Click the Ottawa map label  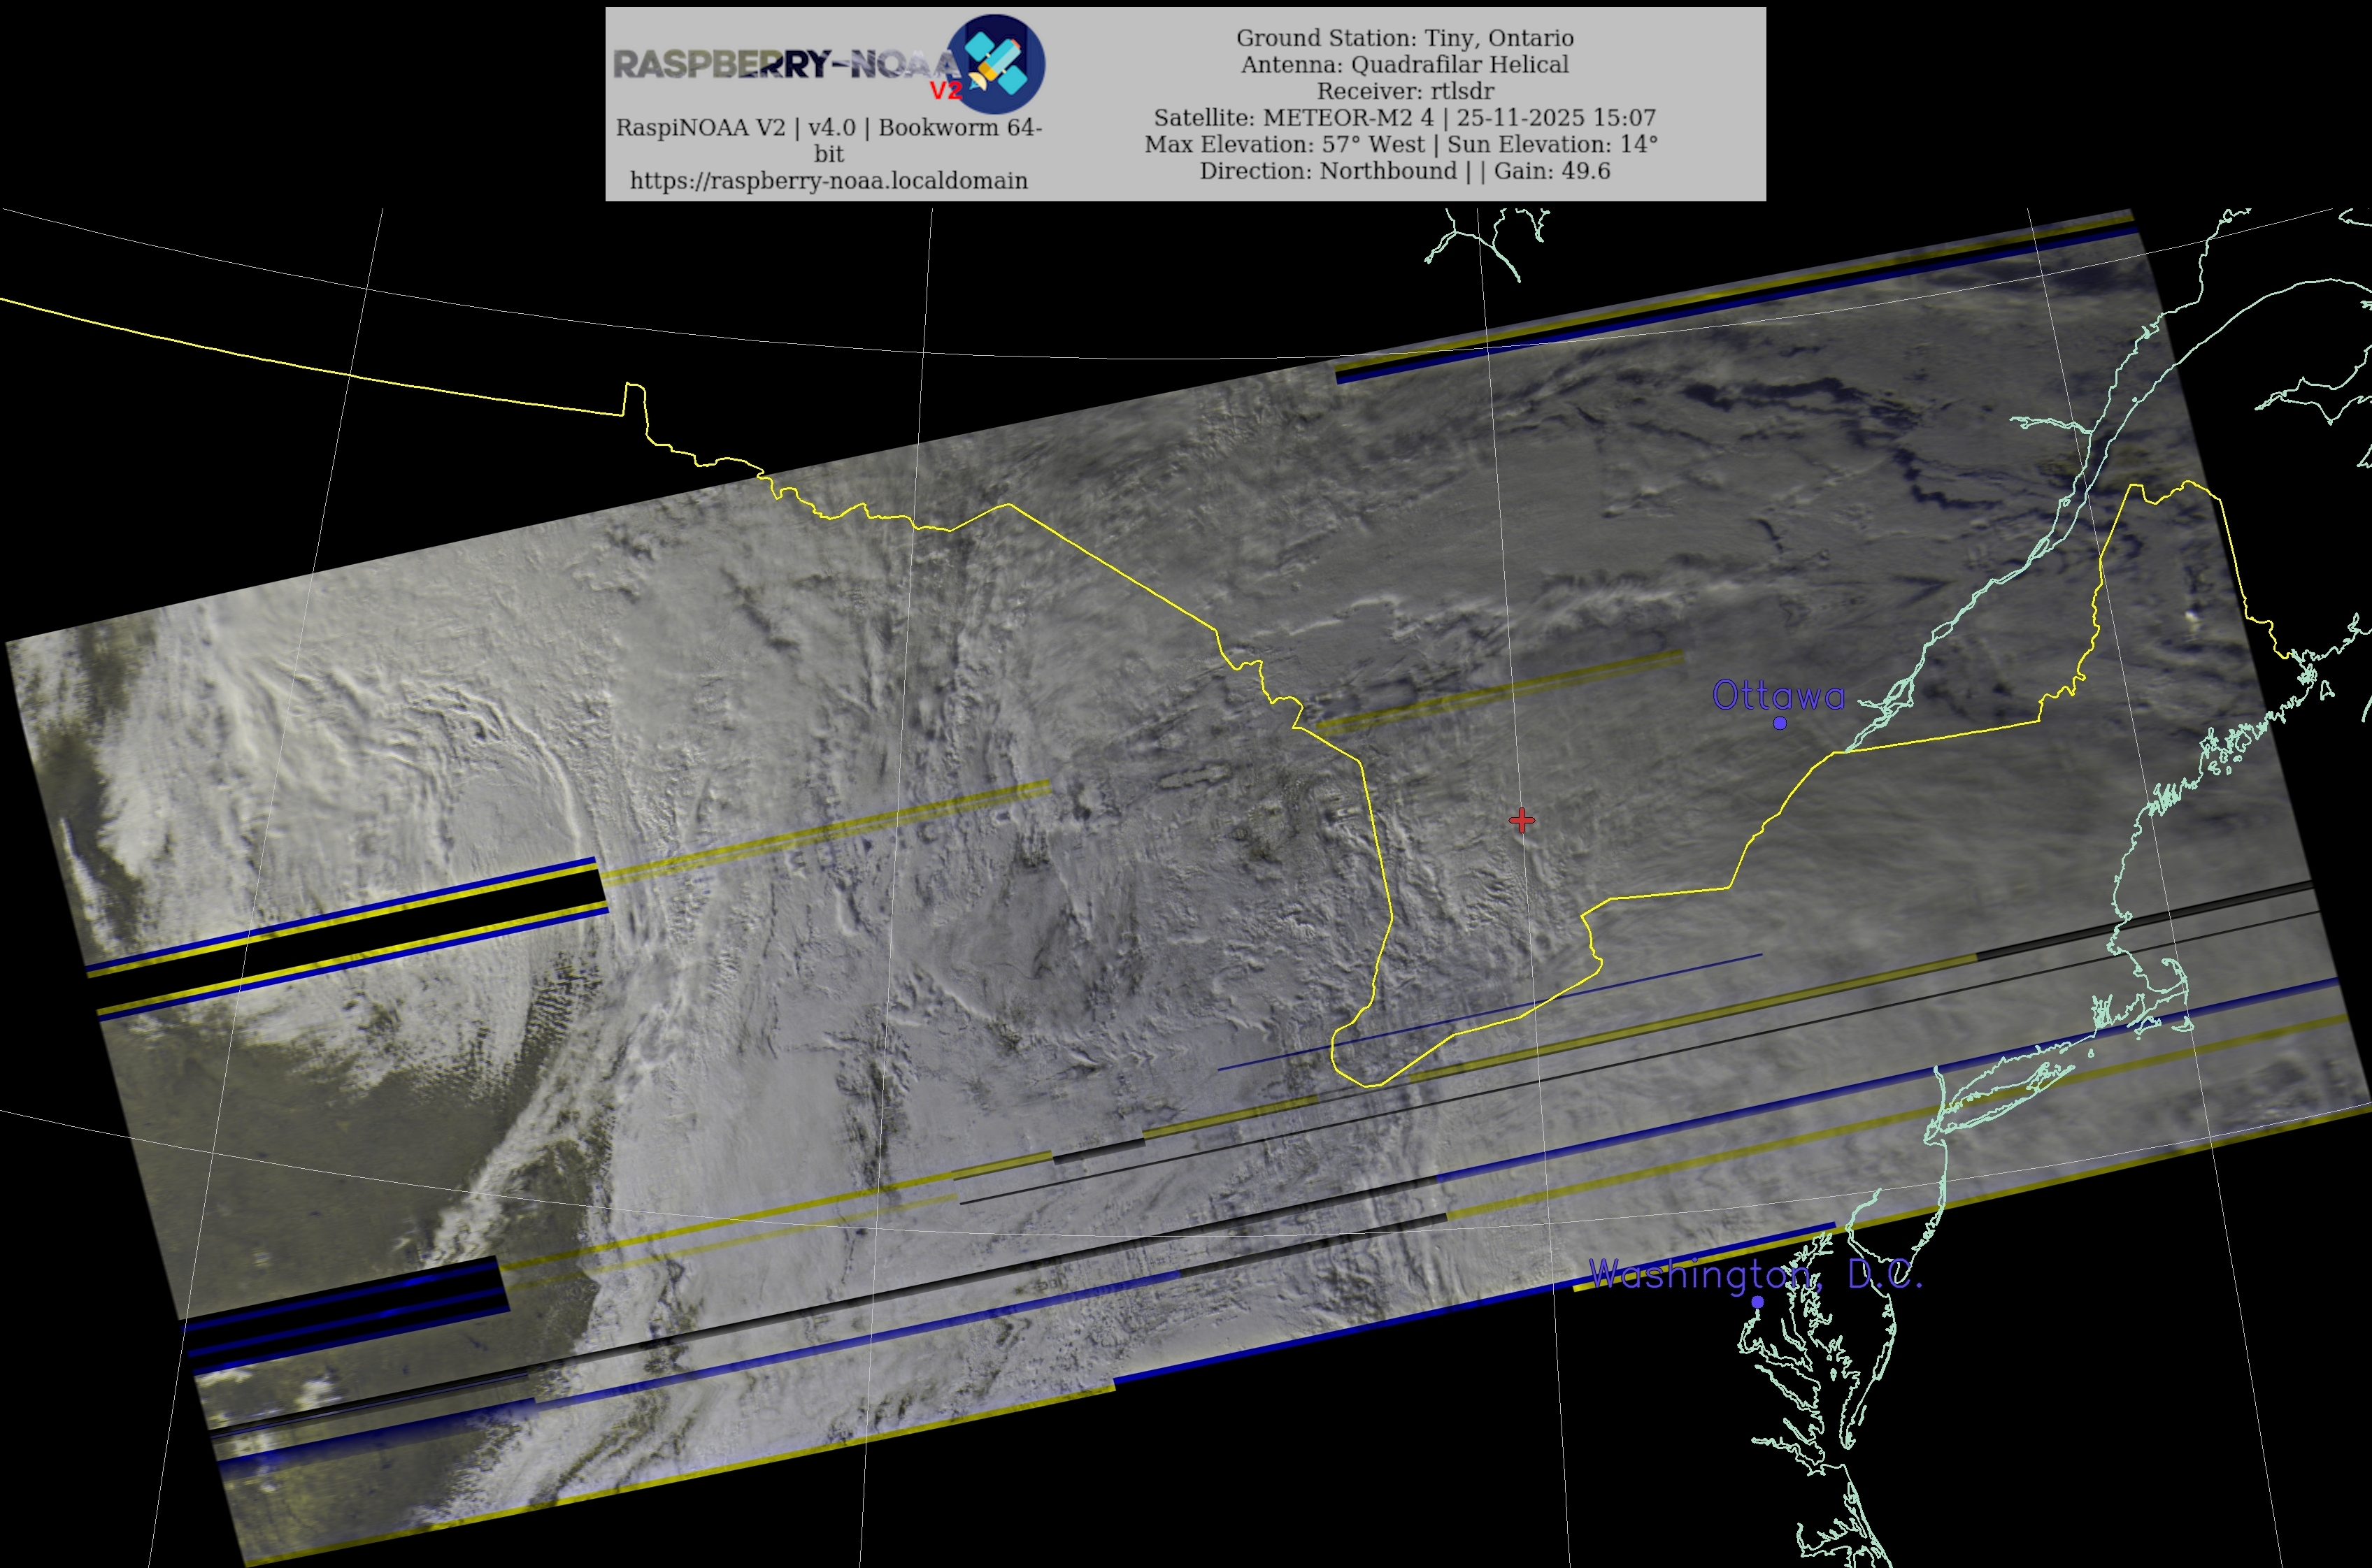[1778, 695]
